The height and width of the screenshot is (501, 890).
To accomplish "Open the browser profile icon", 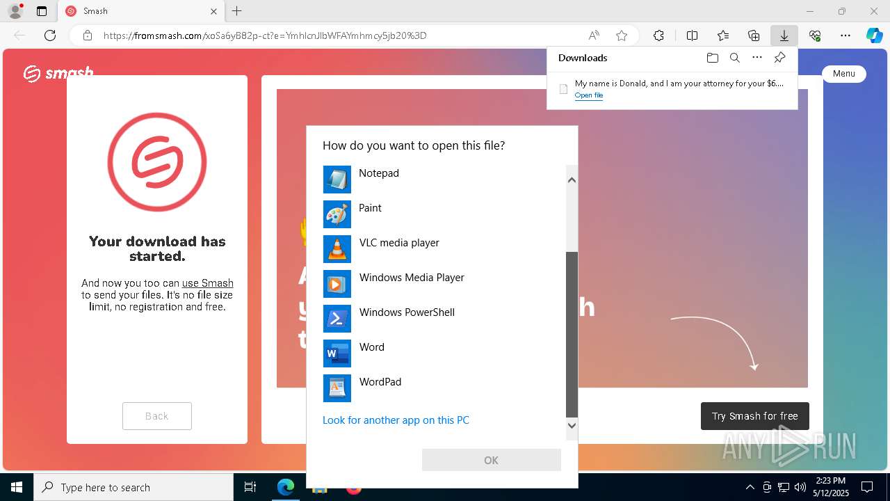I will pyautogui.click(x=15, y=11).
